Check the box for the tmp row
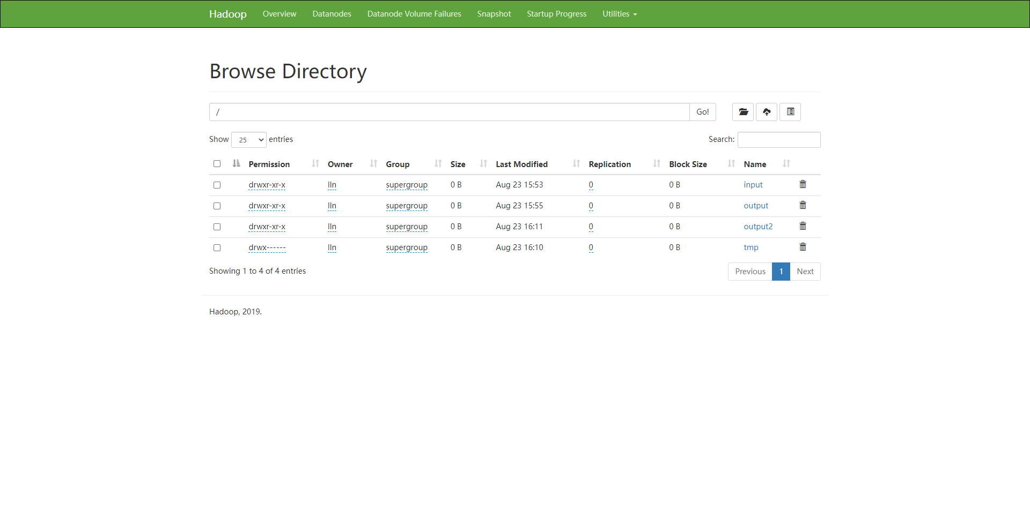Screen dimensions: 1030x519 (217, 247)
